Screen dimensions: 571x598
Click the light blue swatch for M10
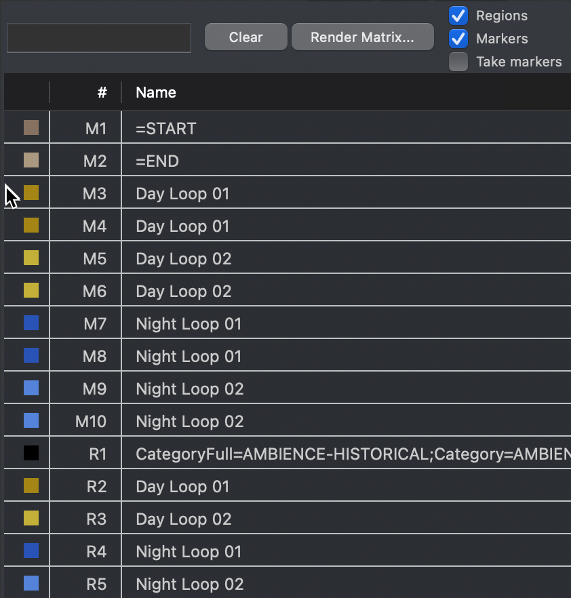[x=31, y=420]
